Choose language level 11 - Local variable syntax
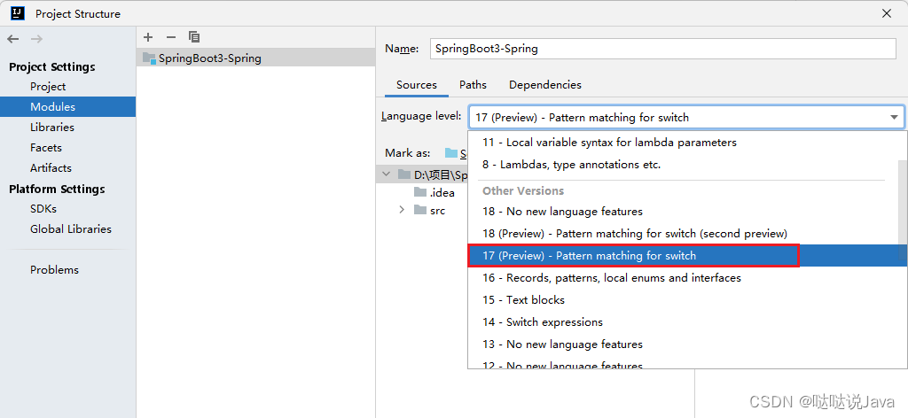 click(683, 143)
